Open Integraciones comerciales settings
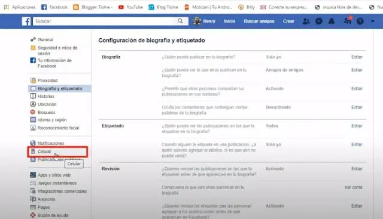This screenshot has width=383, height=219. coord(62,191)
